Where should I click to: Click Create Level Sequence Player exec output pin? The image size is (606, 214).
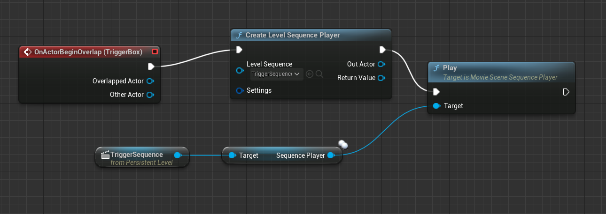pos(382,50)
